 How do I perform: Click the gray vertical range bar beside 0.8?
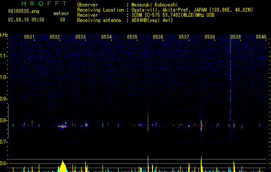click(x=8, y=121)
